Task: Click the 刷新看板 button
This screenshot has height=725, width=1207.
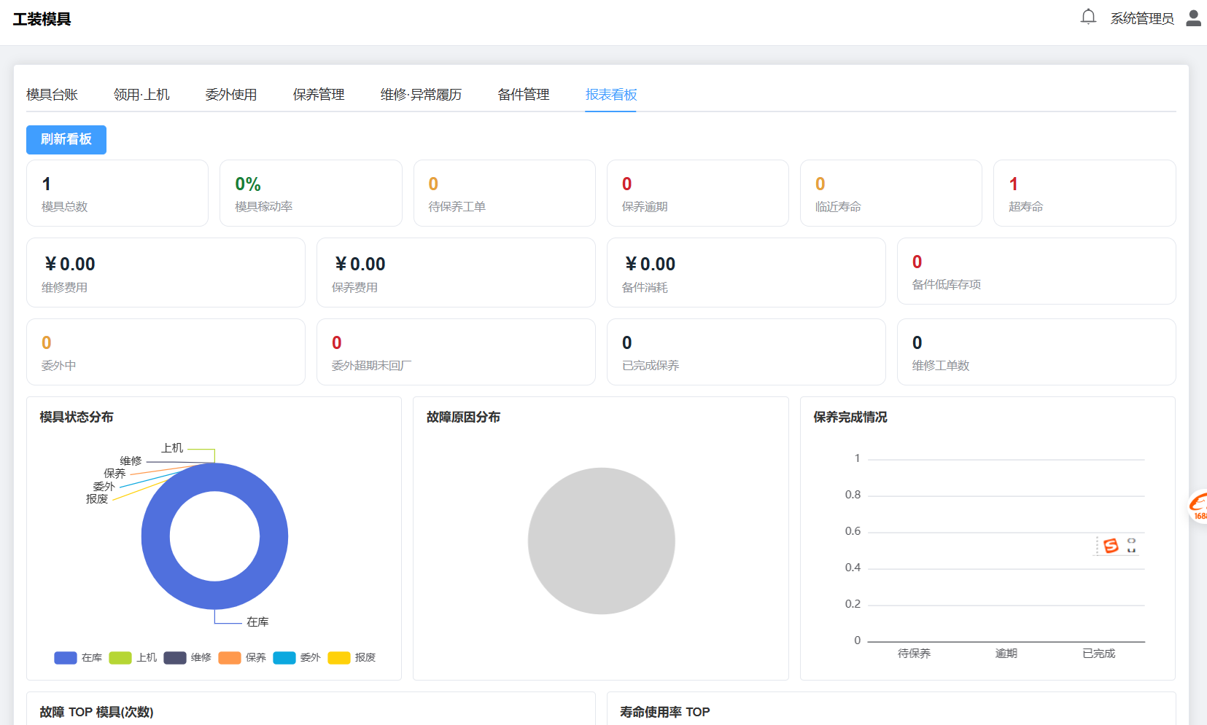Action: click(66, 140)
